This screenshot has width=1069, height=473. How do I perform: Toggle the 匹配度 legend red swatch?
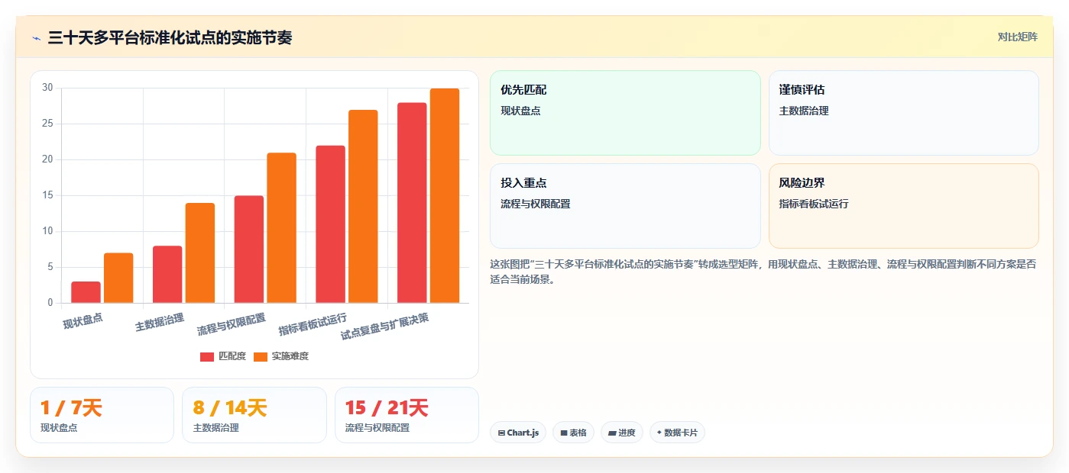(x=207, y=357)
